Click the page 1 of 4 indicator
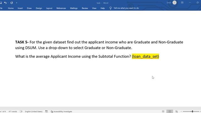 pos(3,111)
